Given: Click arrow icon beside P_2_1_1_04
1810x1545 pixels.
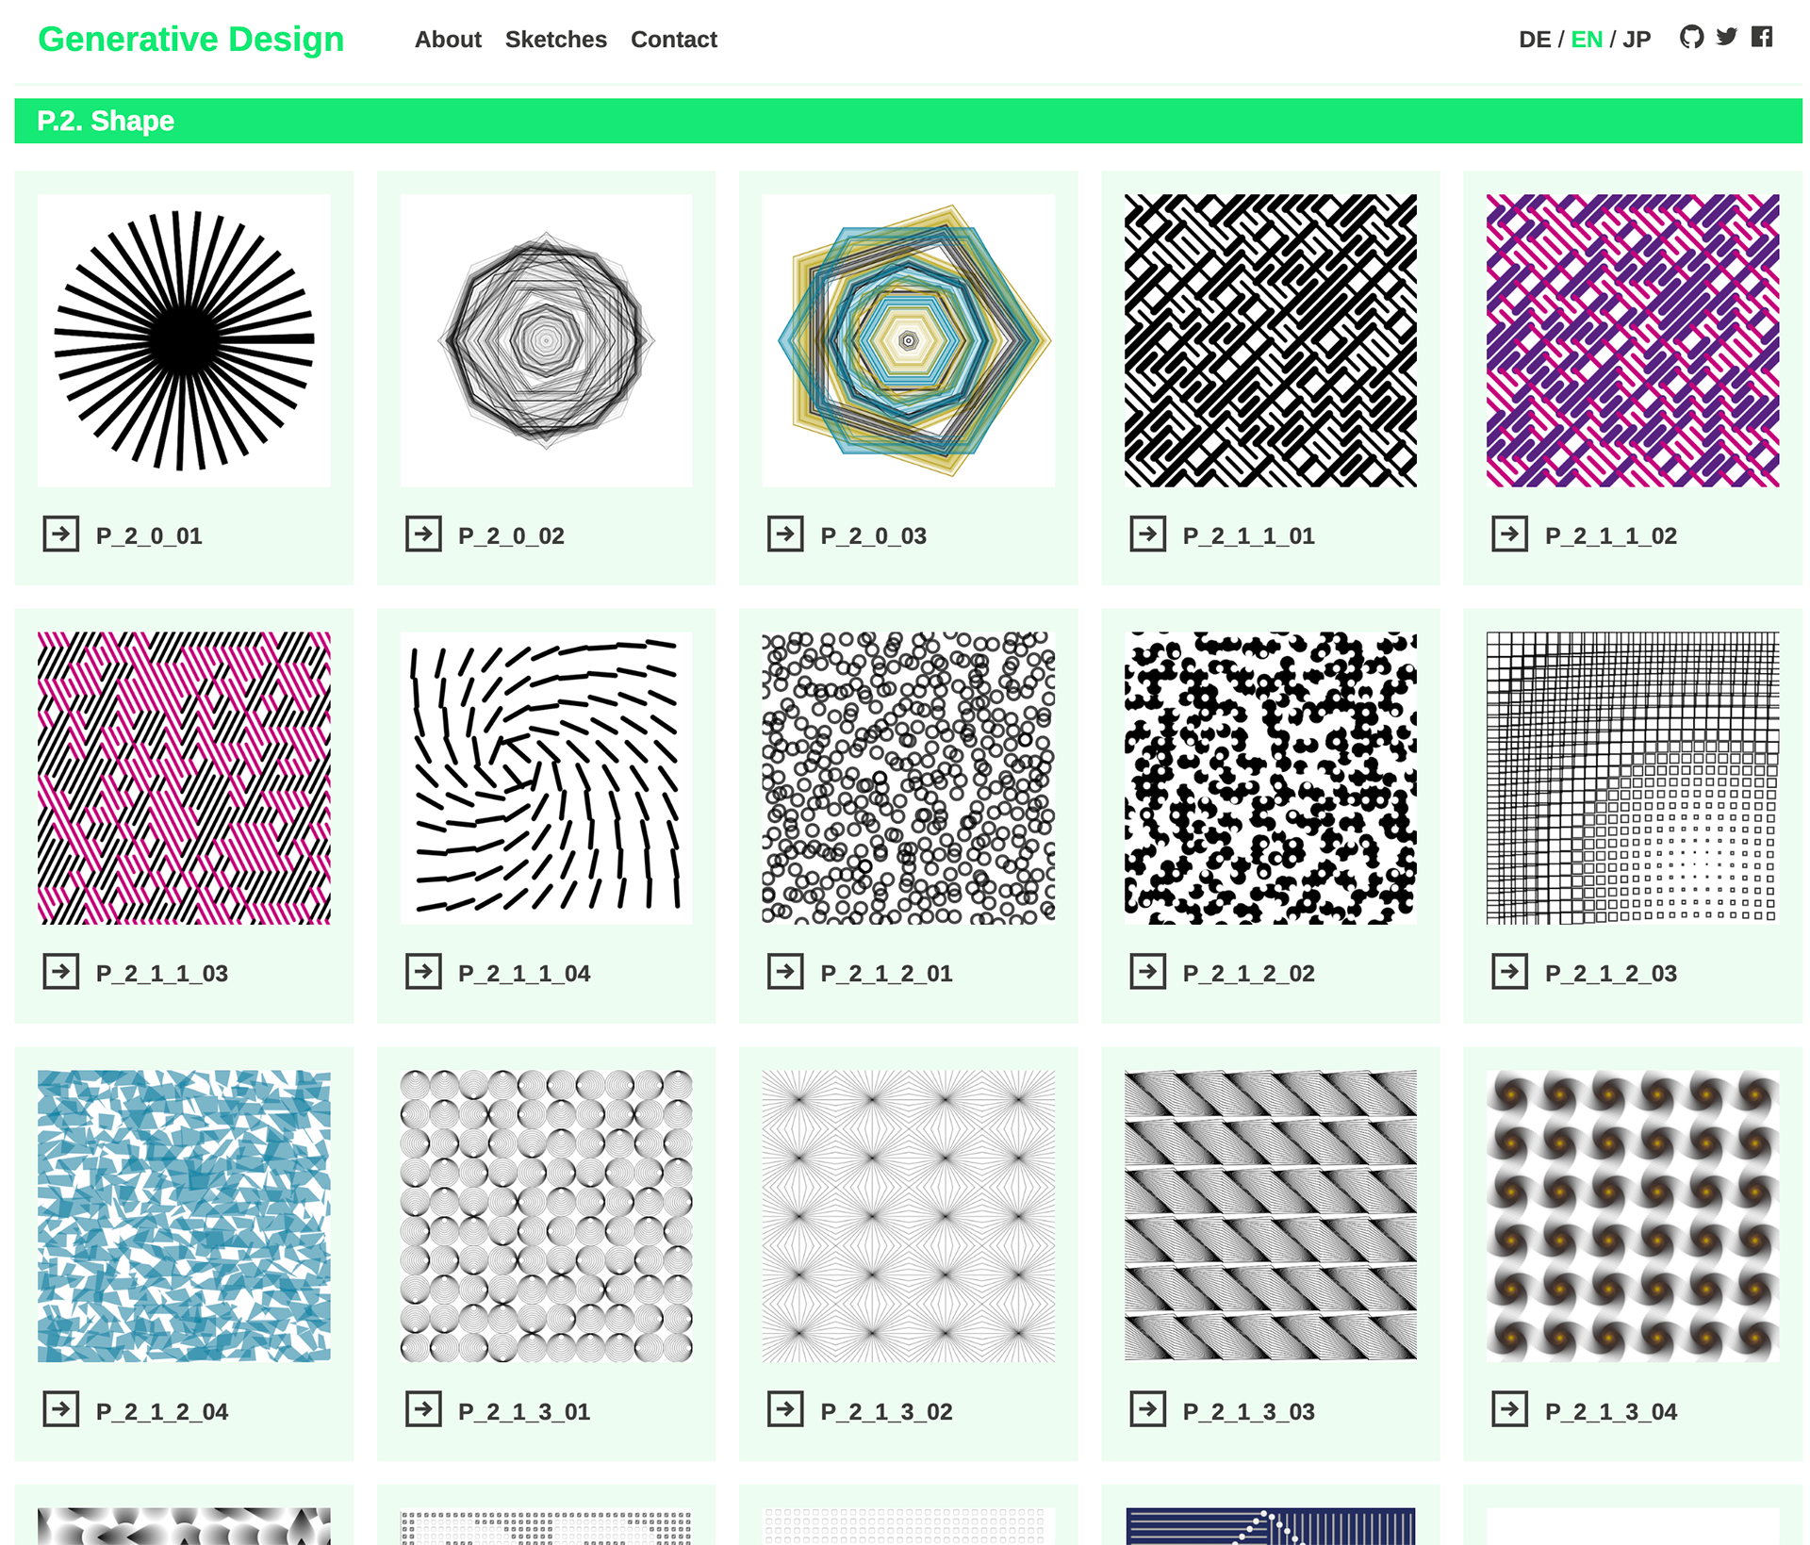Looking at the screenshot, I should [423, 971].
